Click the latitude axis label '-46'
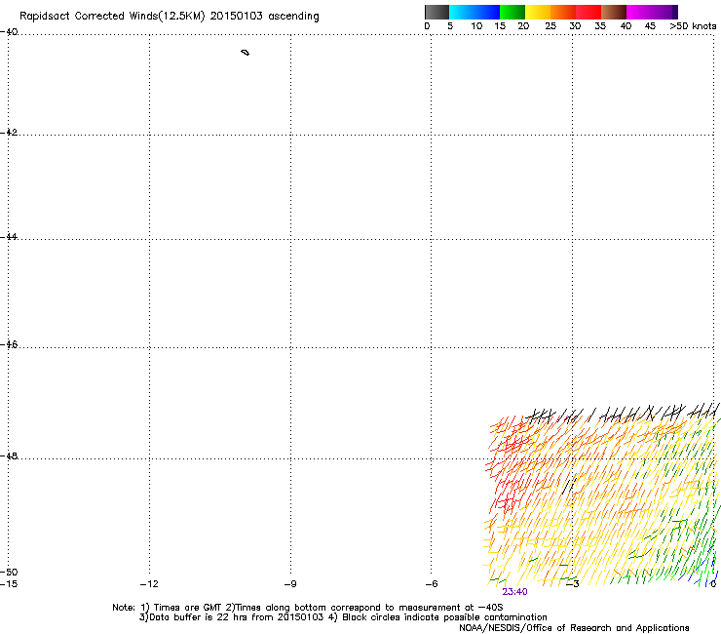This screenshot has height=634, width=721. [x=9, y=344]
